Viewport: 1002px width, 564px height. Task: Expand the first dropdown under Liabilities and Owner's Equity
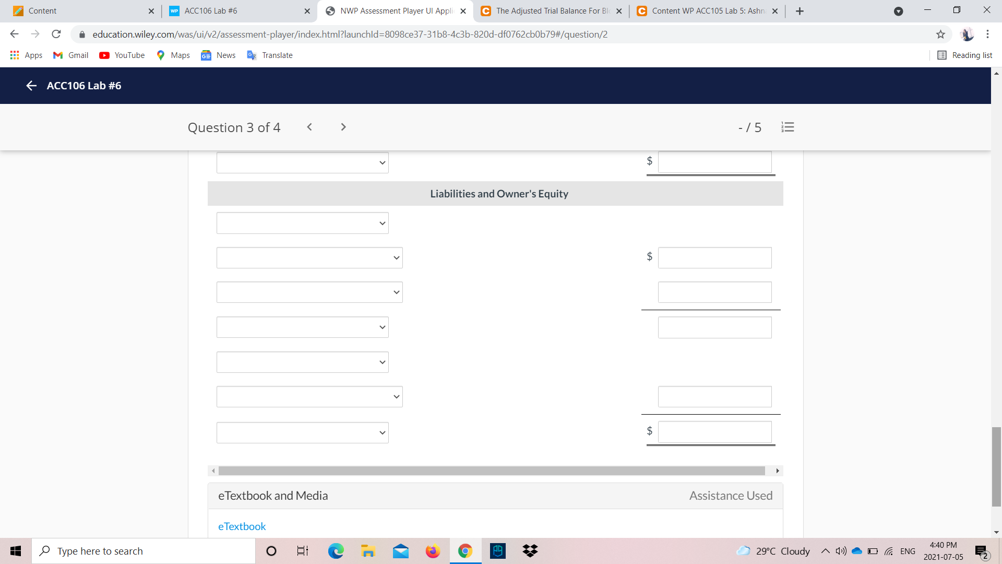(x=303, y=223)
